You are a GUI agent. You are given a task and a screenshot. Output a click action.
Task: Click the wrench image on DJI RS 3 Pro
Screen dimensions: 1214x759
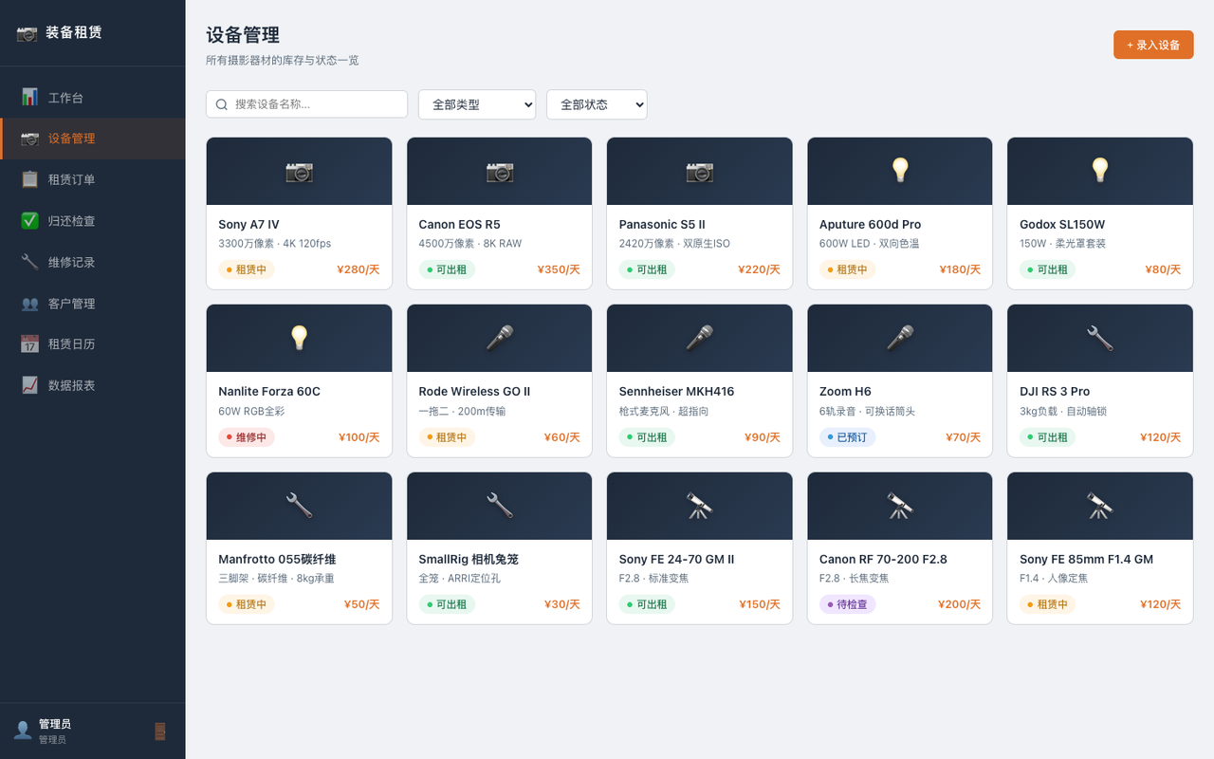[x=1100, y=338]
